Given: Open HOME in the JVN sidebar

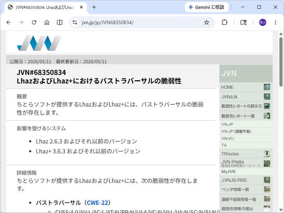Looking at the screenshot, I should coord(246,87).
